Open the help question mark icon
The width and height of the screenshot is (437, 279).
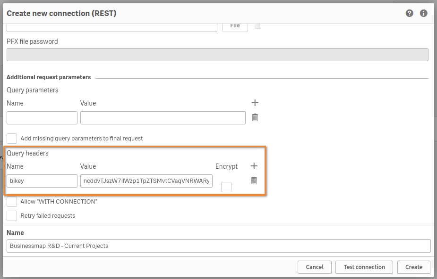(410, 13)
